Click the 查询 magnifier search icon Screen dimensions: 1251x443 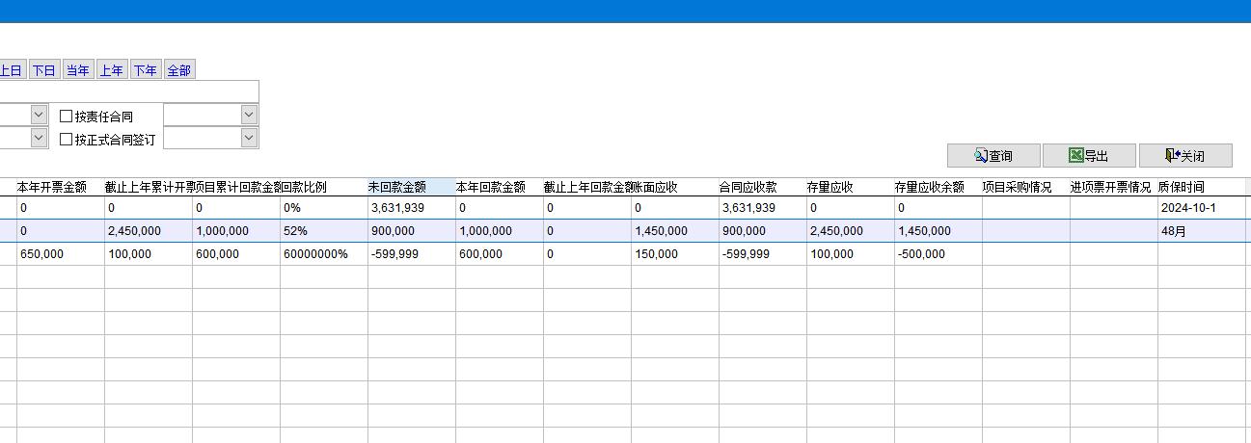pyautogui.click(x=981, y=156)
